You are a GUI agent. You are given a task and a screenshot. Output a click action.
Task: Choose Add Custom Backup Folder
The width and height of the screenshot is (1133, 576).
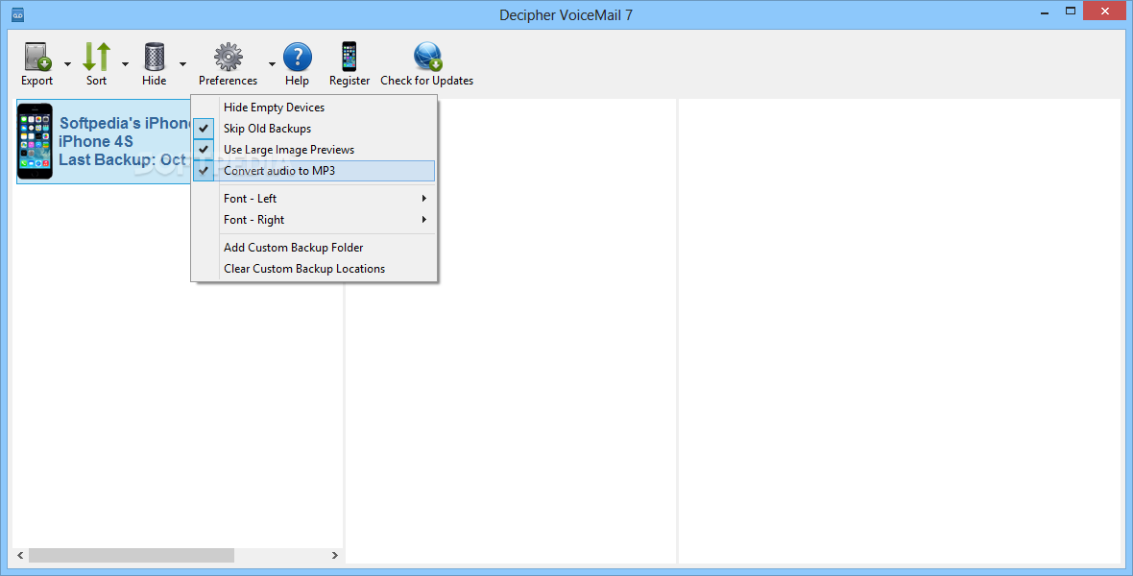[x=314, y=247]
